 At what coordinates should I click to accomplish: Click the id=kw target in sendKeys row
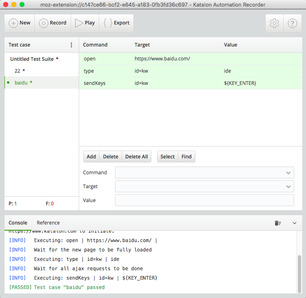click(x=141, y=83)
